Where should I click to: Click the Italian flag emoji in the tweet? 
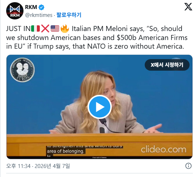pos(35,28)
